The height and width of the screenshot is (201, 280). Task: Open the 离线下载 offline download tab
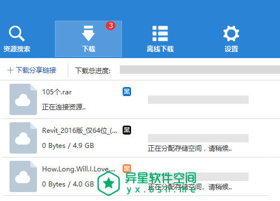click(x=160, y=39)
